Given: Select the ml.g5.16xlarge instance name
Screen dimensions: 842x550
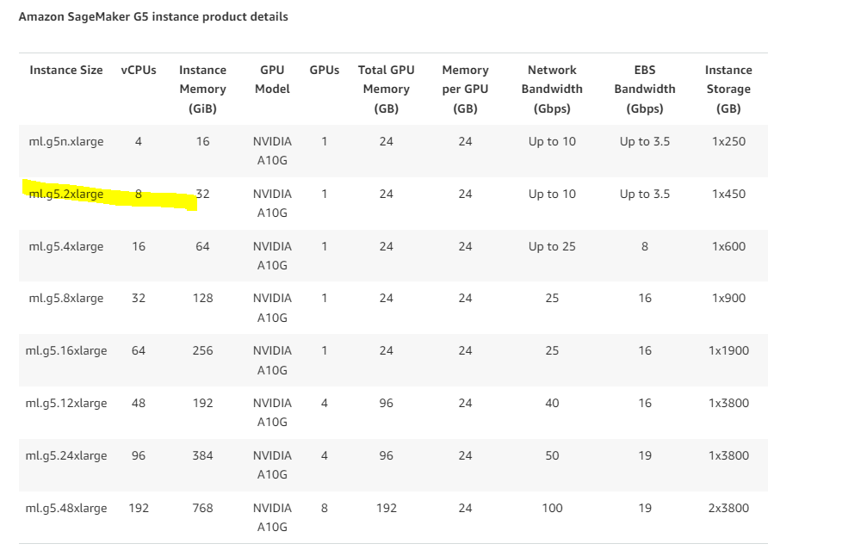Looking at the screenshot, I should pyautogui.click(x=66, y=351).
